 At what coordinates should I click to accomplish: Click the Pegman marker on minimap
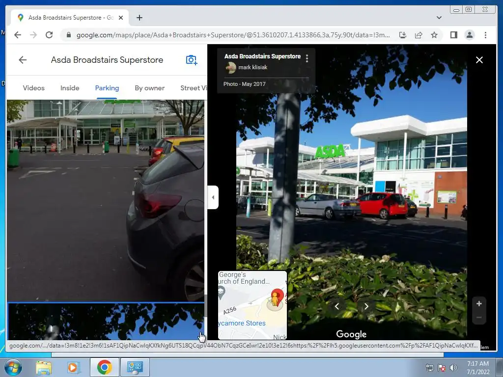point(275,299)
